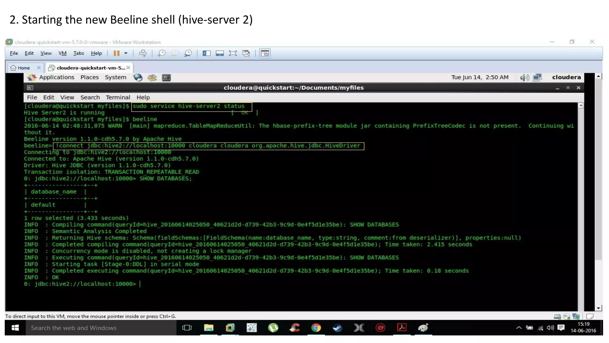Open the VMware Tabs menu

click(x=79, y=53)
